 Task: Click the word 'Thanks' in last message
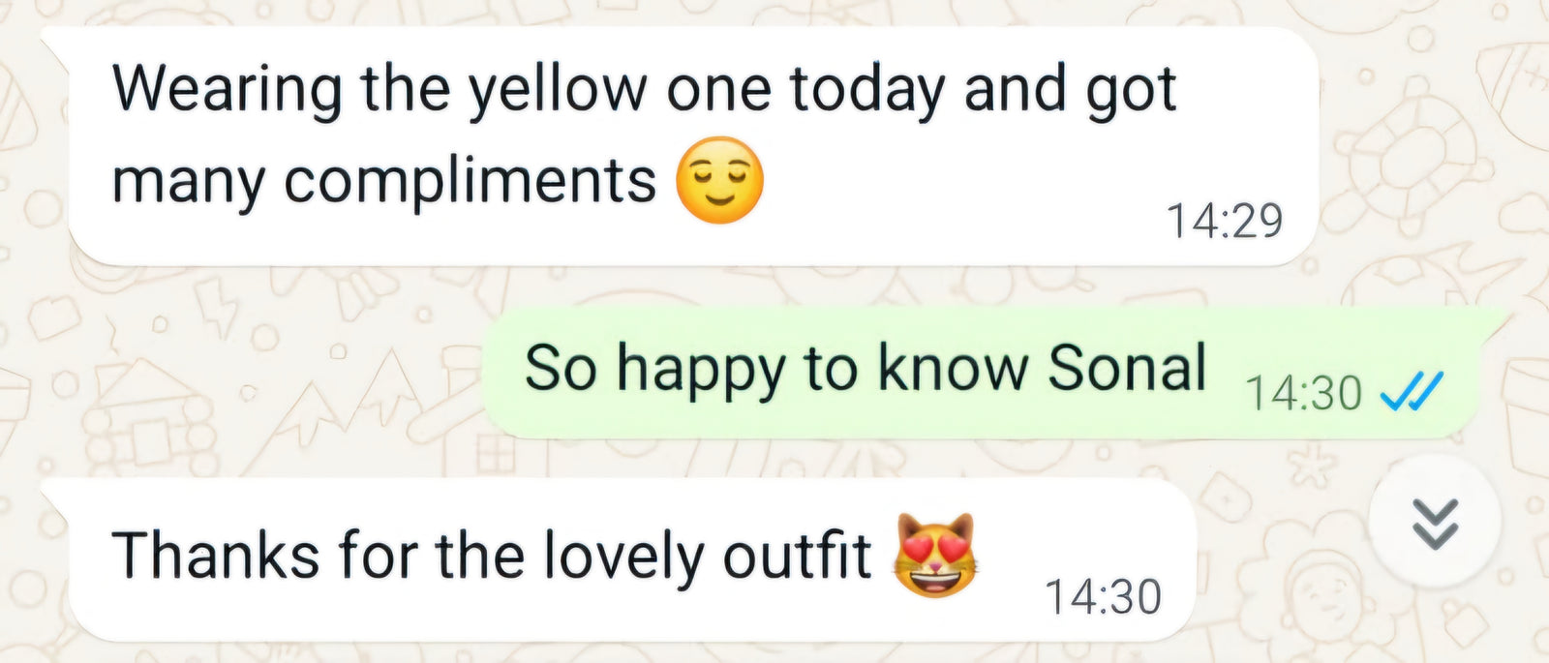[216, 556]
